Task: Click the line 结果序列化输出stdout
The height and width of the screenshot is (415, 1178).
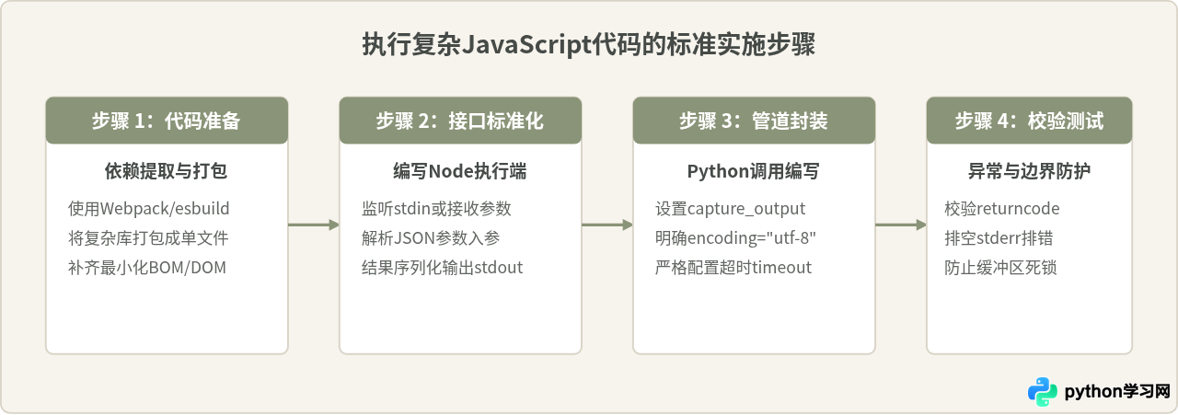Action: tap(443, 269)
